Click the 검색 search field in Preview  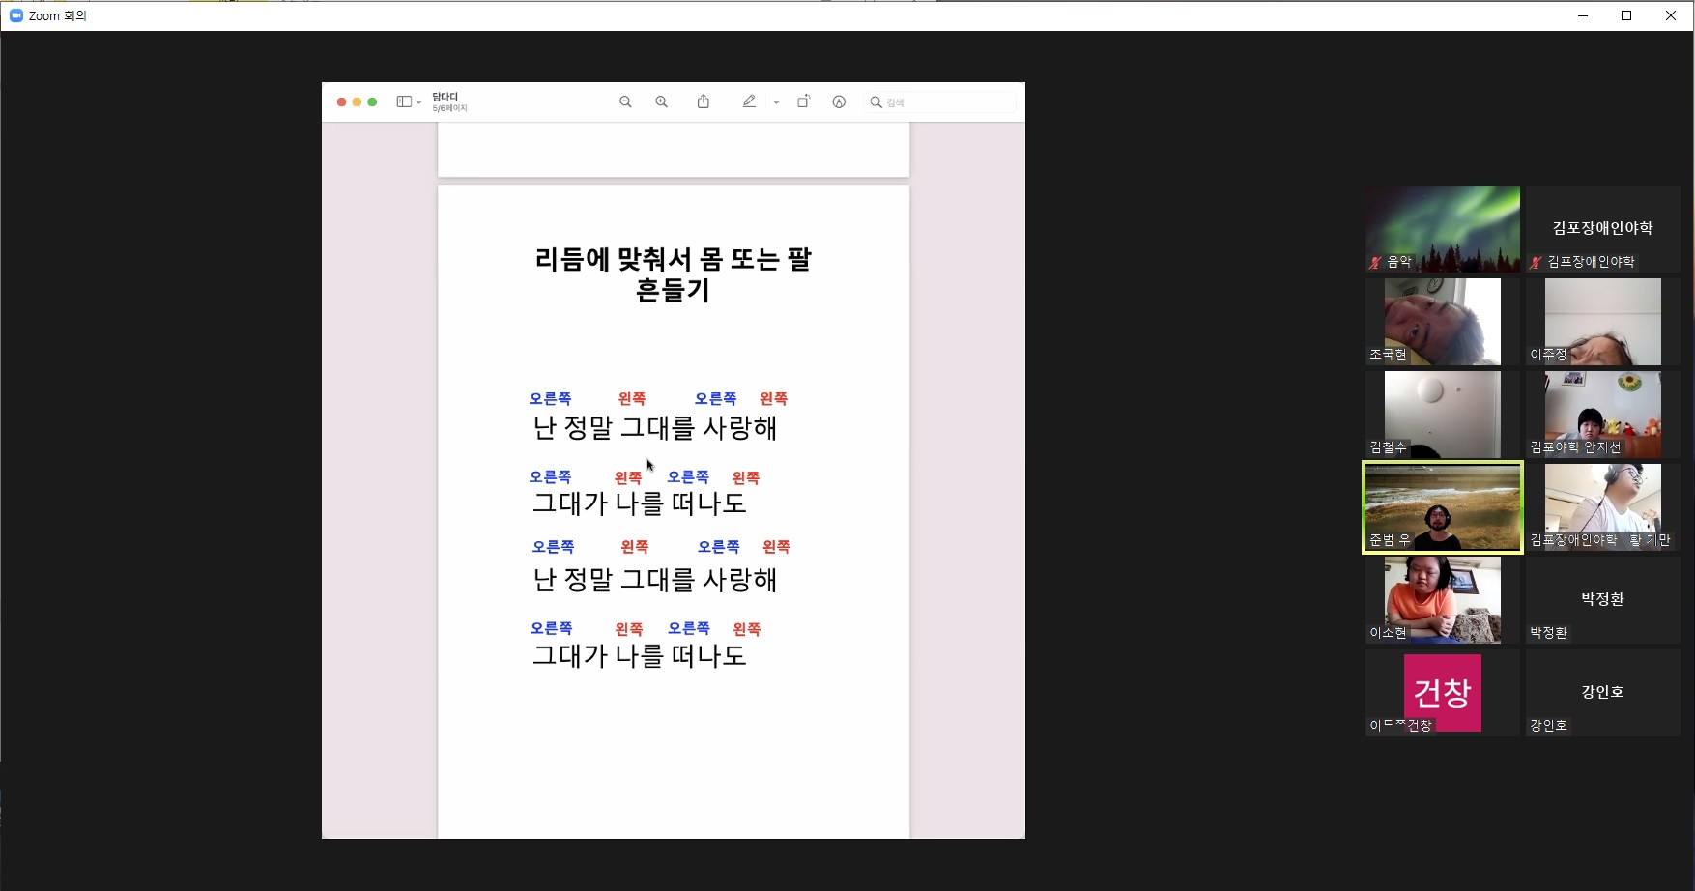coord(941,101)
